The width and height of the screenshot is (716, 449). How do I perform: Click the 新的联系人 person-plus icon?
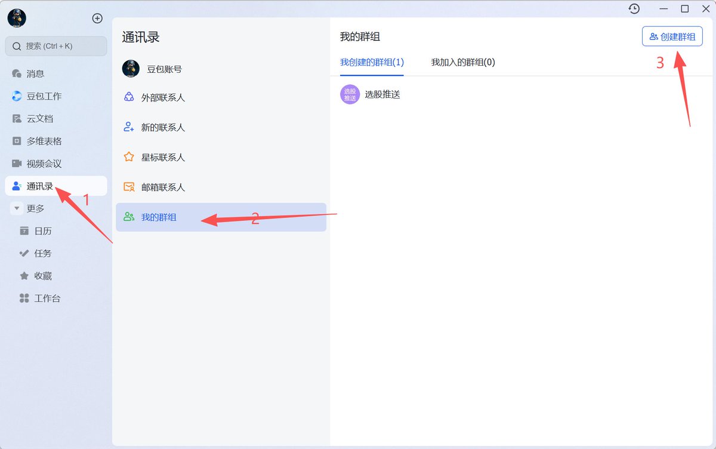click(x=129, y=127)
